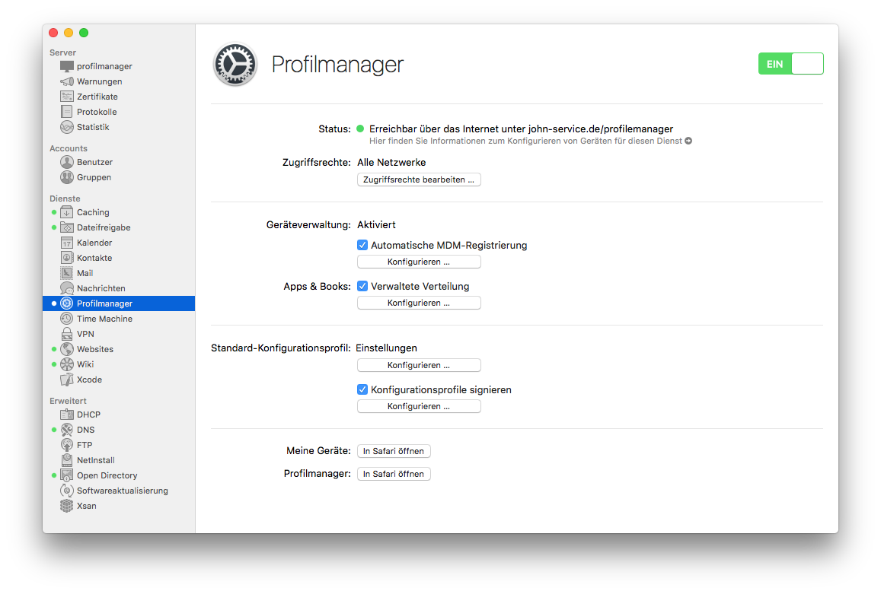Open Warnungen megaphone icon
The image size is (881, 594).
67,81
